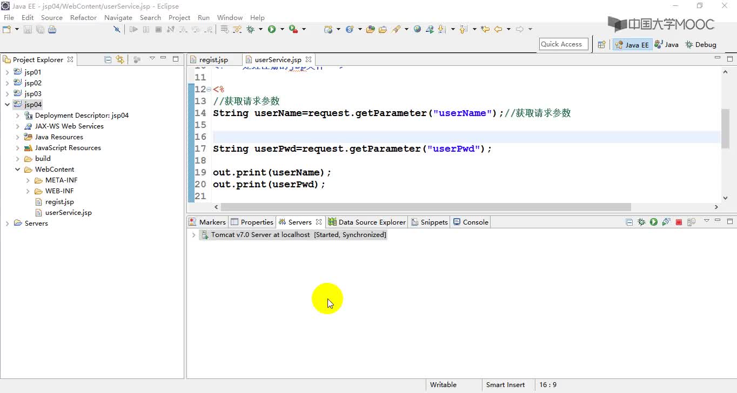Select Tomcat v7.0 Server at localhost
Viewport: 737px width, 393px height.
click(293, 235)
